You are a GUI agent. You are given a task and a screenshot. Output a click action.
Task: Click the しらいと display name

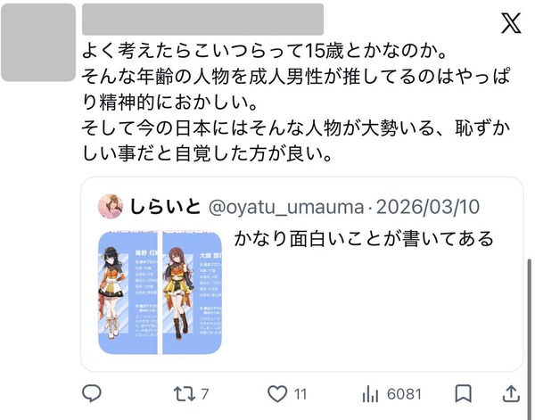pos(165,206)
